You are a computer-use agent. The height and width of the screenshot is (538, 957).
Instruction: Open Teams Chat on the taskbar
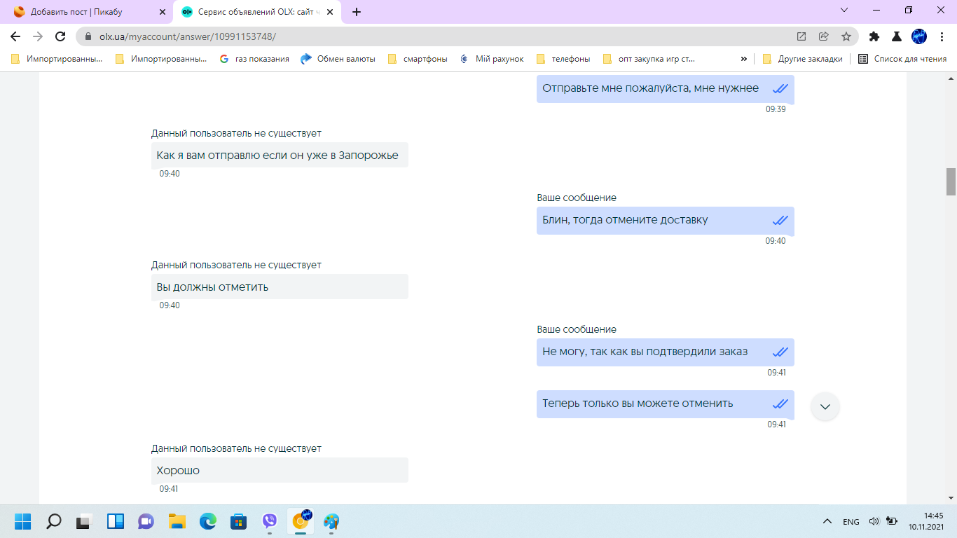pos(146,521)
